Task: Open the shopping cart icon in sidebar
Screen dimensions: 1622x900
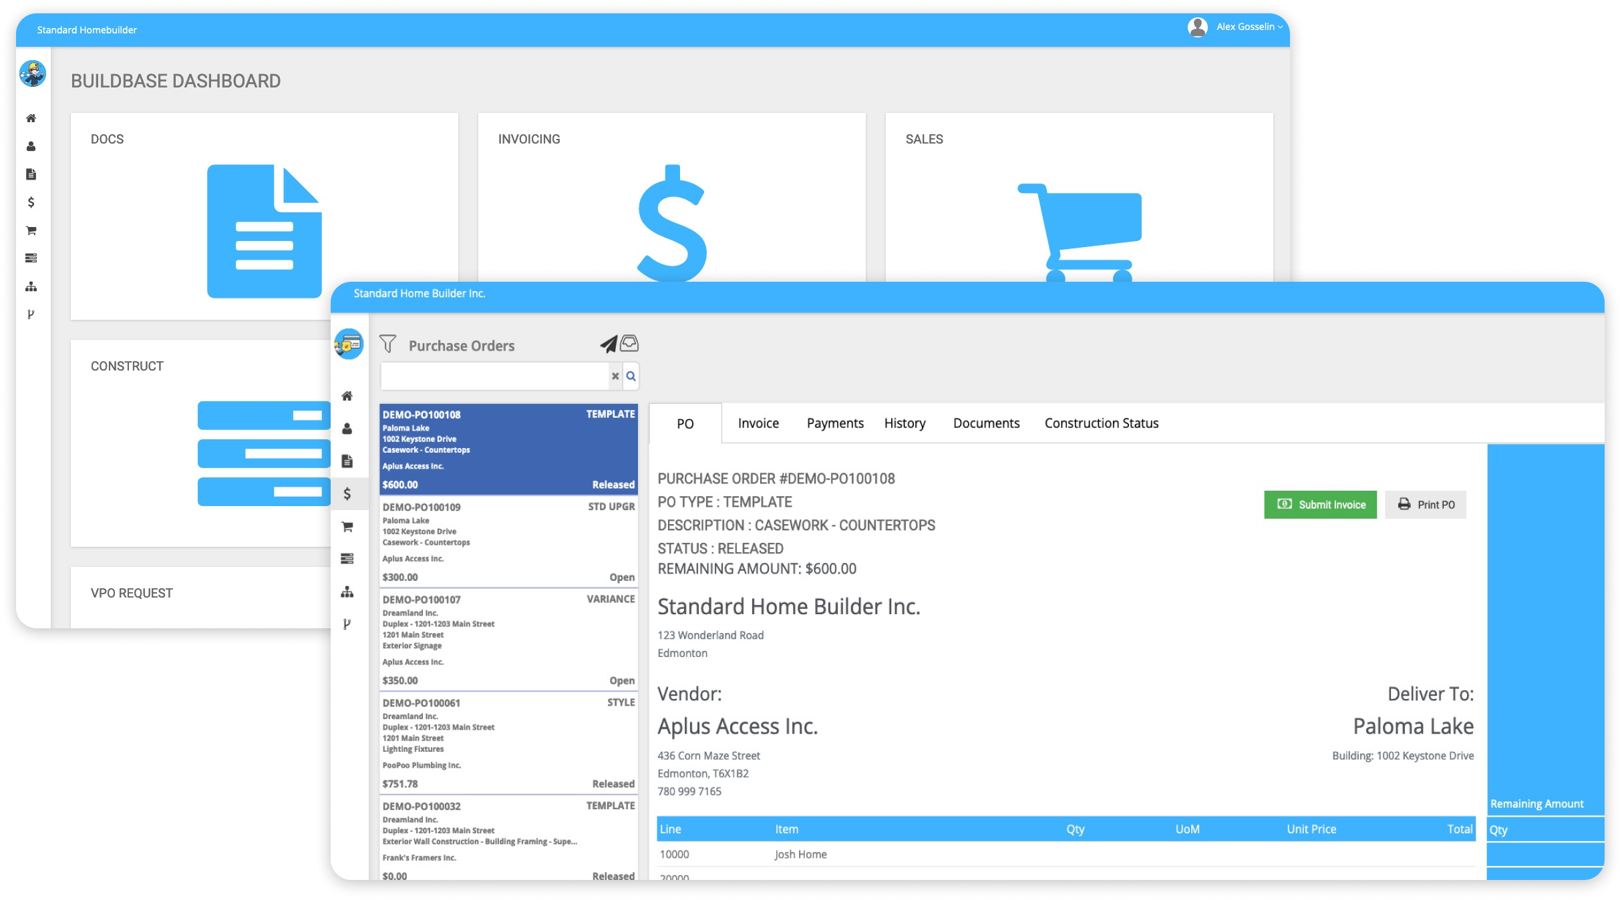Action: pos(30,230)
